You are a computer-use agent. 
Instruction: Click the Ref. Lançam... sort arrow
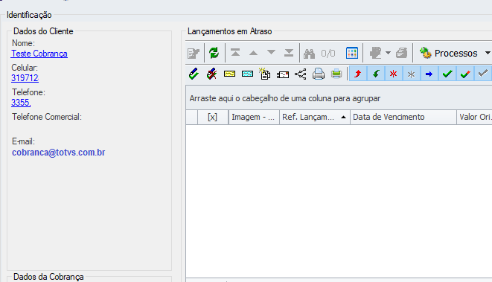343,117
